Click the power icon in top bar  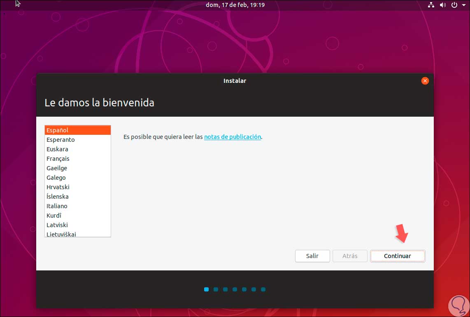454,5
